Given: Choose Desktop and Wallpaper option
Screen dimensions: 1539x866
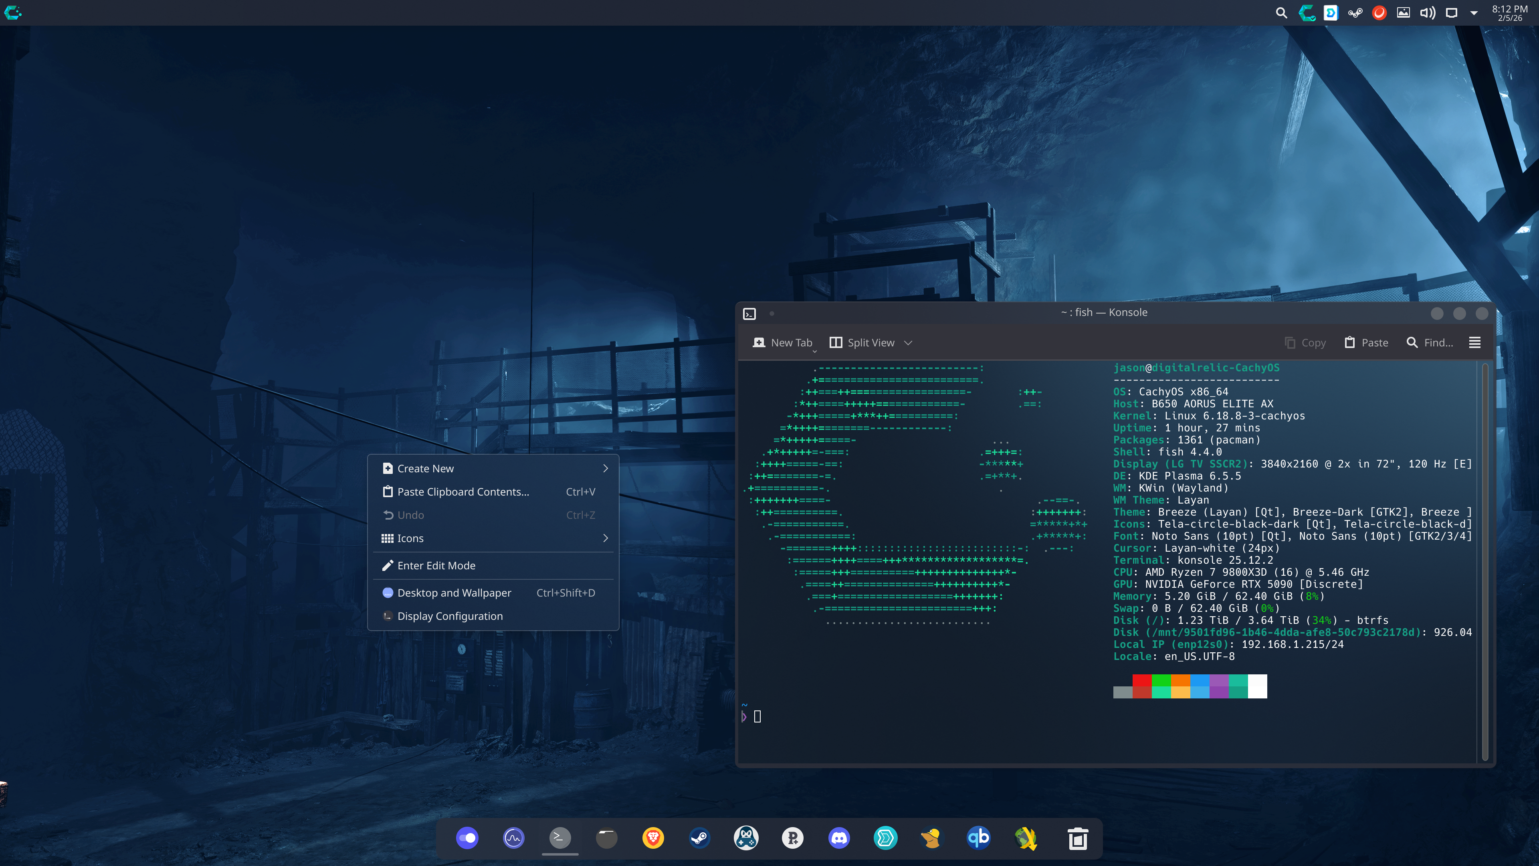Looking at the screenshot, I should pyautogui.click(x=454, y=593).
